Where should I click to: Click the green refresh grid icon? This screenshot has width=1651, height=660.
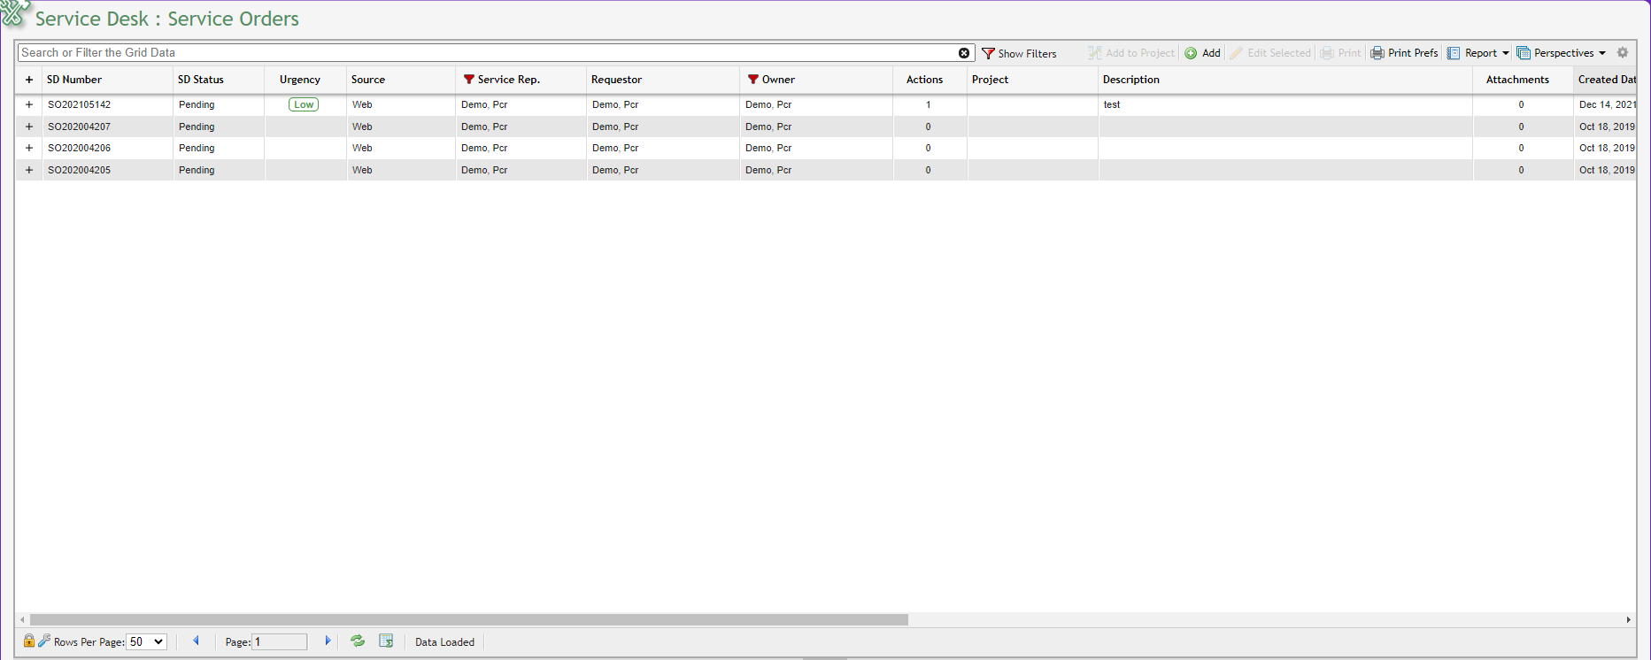point(358,641)
